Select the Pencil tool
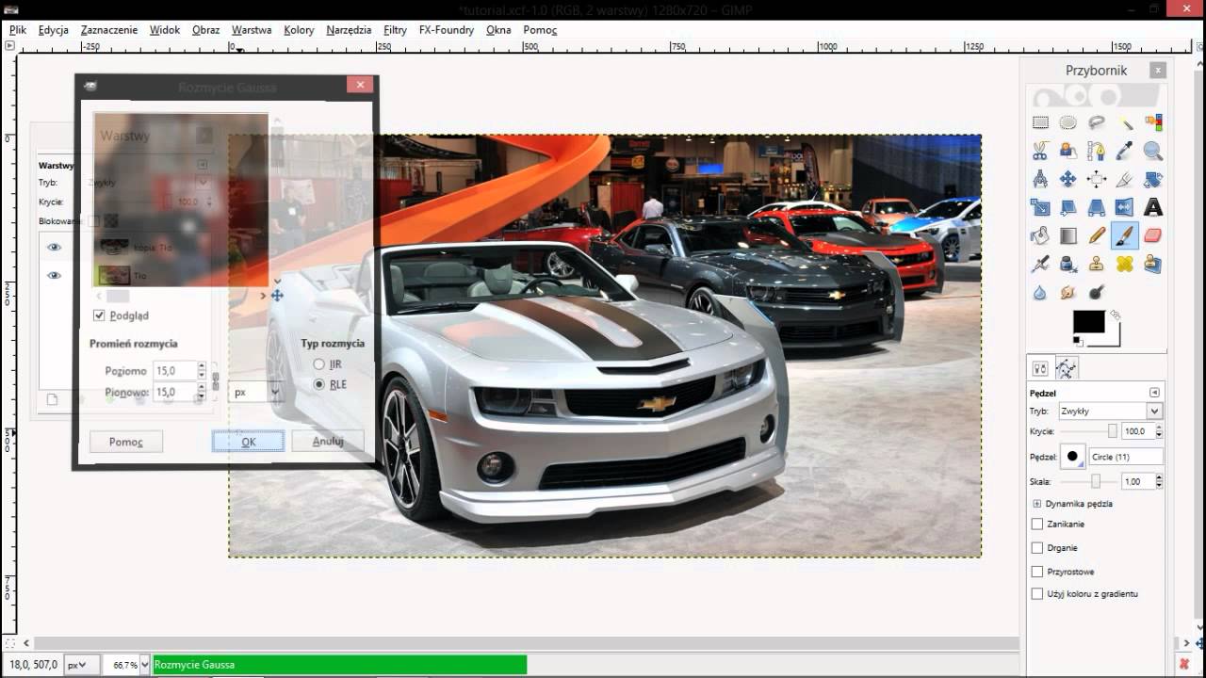The height and width of the screenshot is (678, 1206). pyautogui.click(x=1097, y=235)
